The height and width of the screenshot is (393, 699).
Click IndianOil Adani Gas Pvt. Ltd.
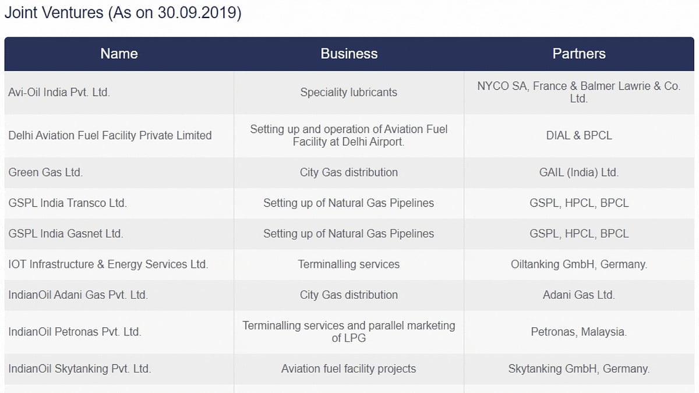point(77,295)
